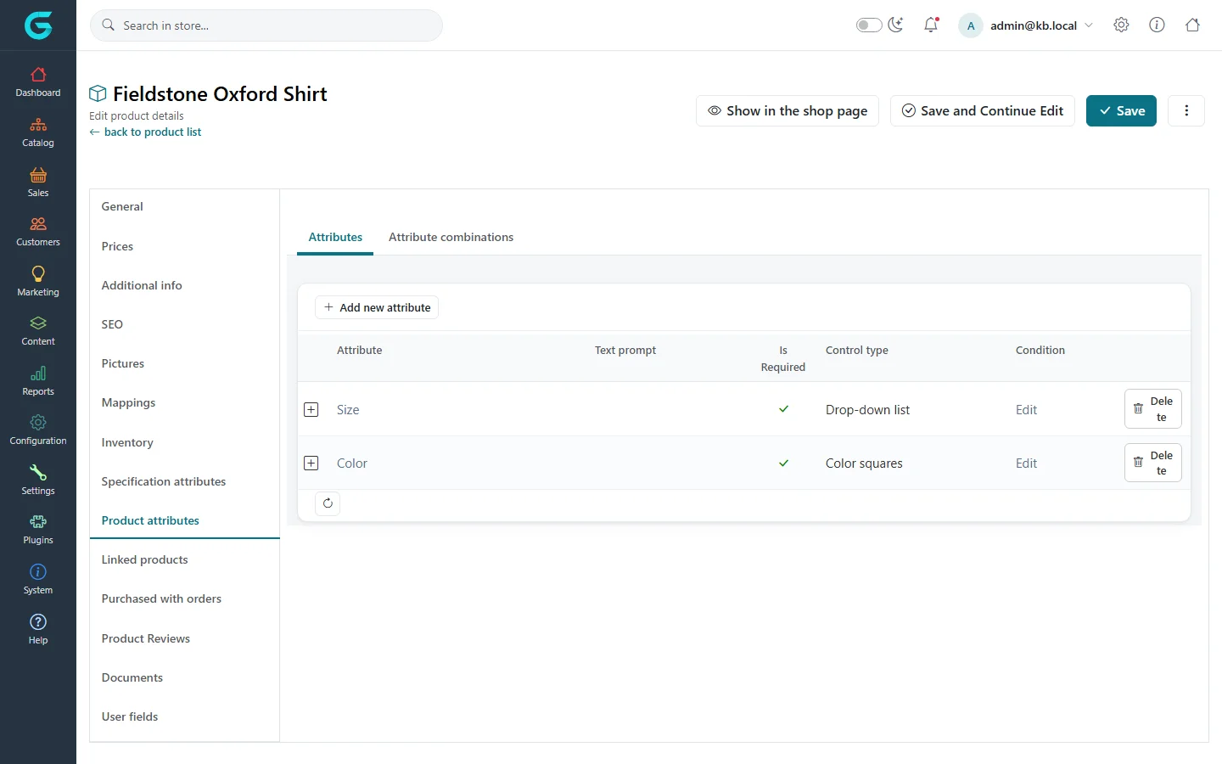Open the Specification attributes section
1222x764 pixels.
[164, 481]
